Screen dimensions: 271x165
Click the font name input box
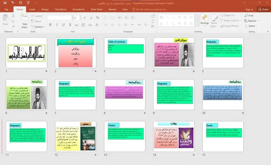(60, 17)
